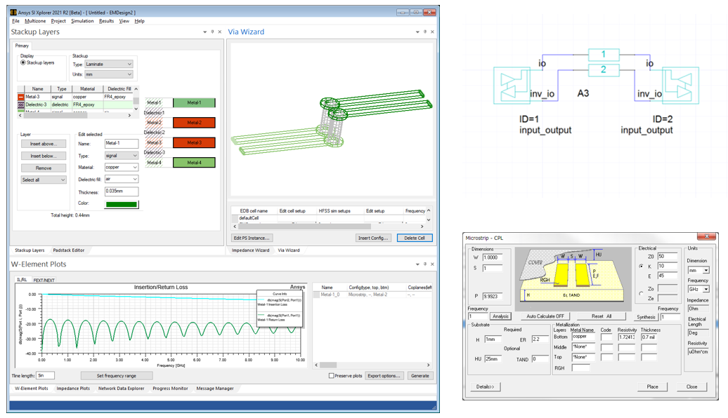Open the Results menu
The width and height of the screenshot is (728, 418).
pyautogui.click(x=106, y=21)
